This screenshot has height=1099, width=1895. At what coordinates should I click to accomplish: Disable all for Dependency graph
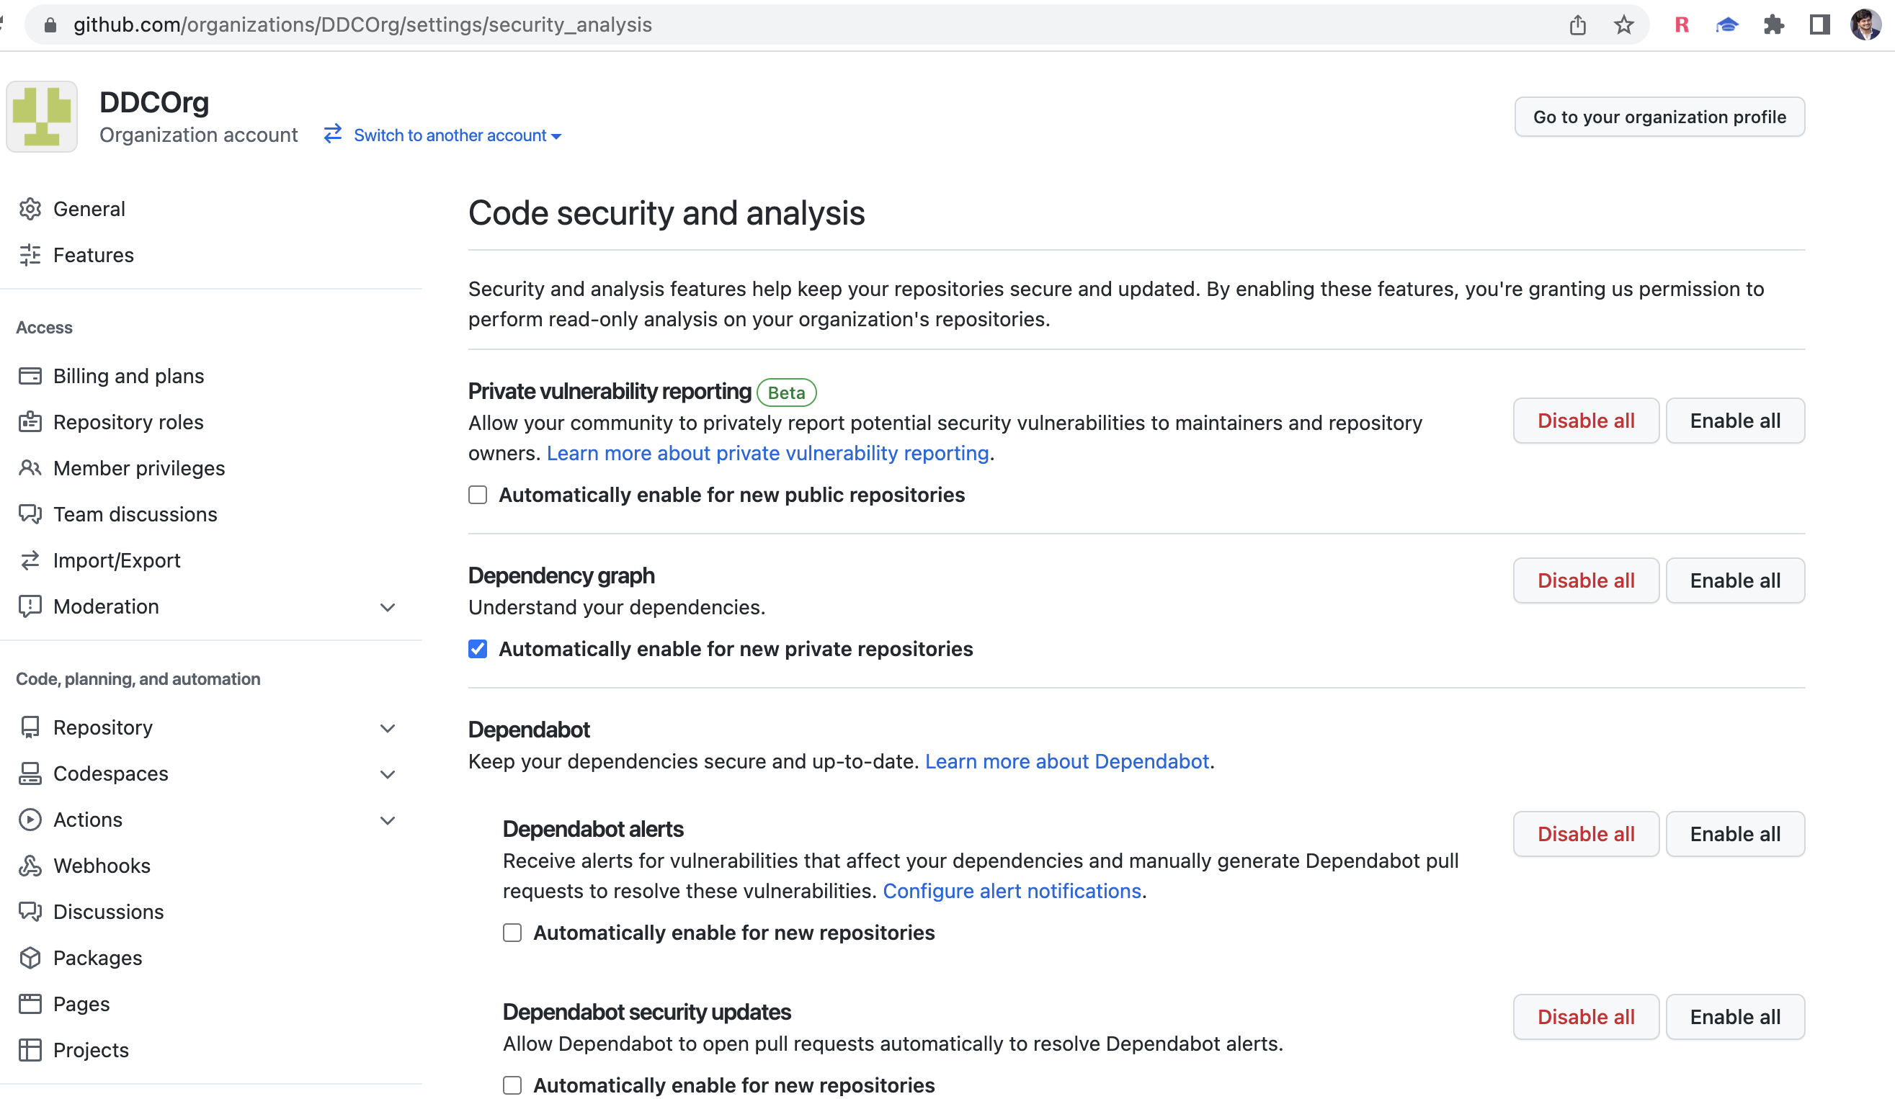point(1586,580)
